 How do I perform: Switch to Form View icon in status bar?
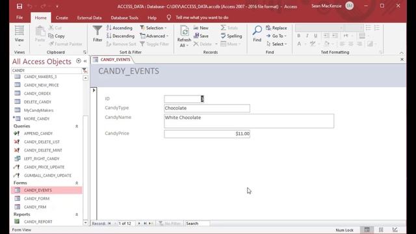367,229
